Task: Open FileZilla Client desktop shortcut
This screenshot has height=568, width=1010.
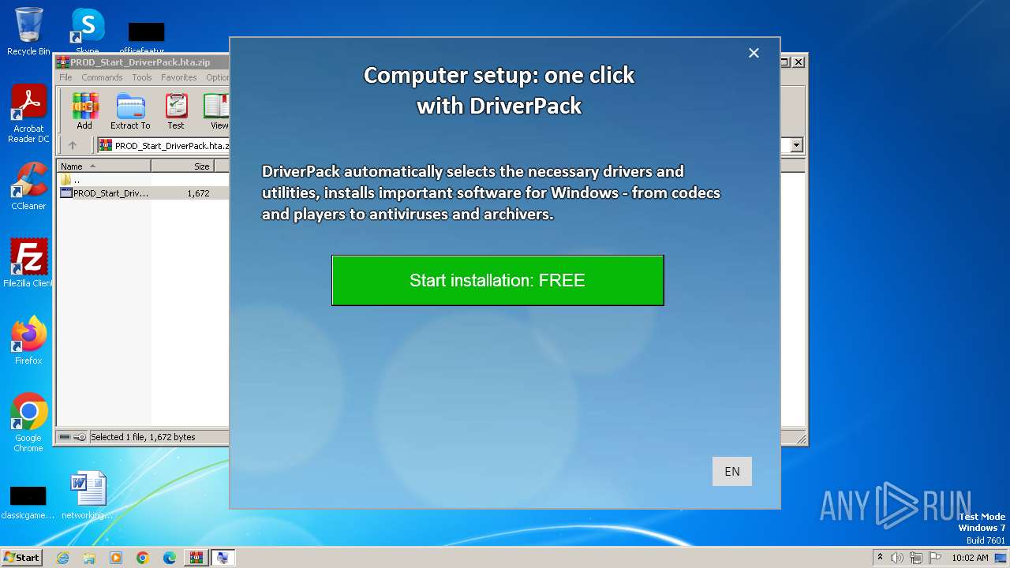Action: (x=28, y=263)
